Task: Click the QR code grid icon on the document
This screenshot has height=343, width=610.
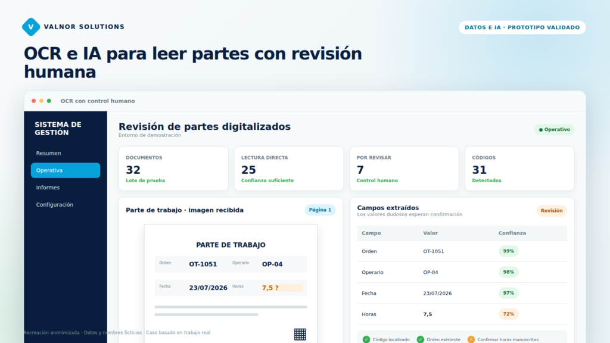Action: click(300, 334)
